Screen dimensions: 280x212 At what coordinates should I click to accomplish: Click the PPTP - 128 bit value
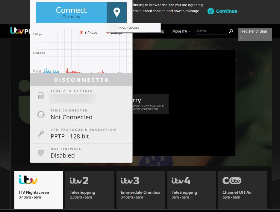[x=70, y=136]
